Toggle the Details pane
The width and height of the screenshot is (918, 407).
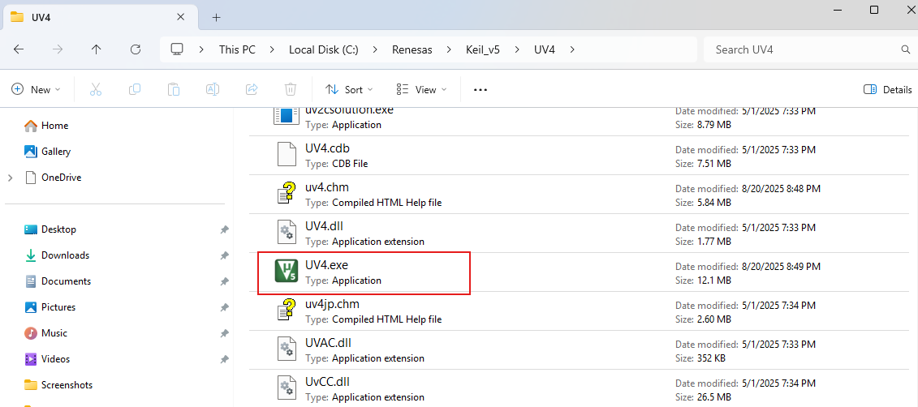tap(888, 89)
